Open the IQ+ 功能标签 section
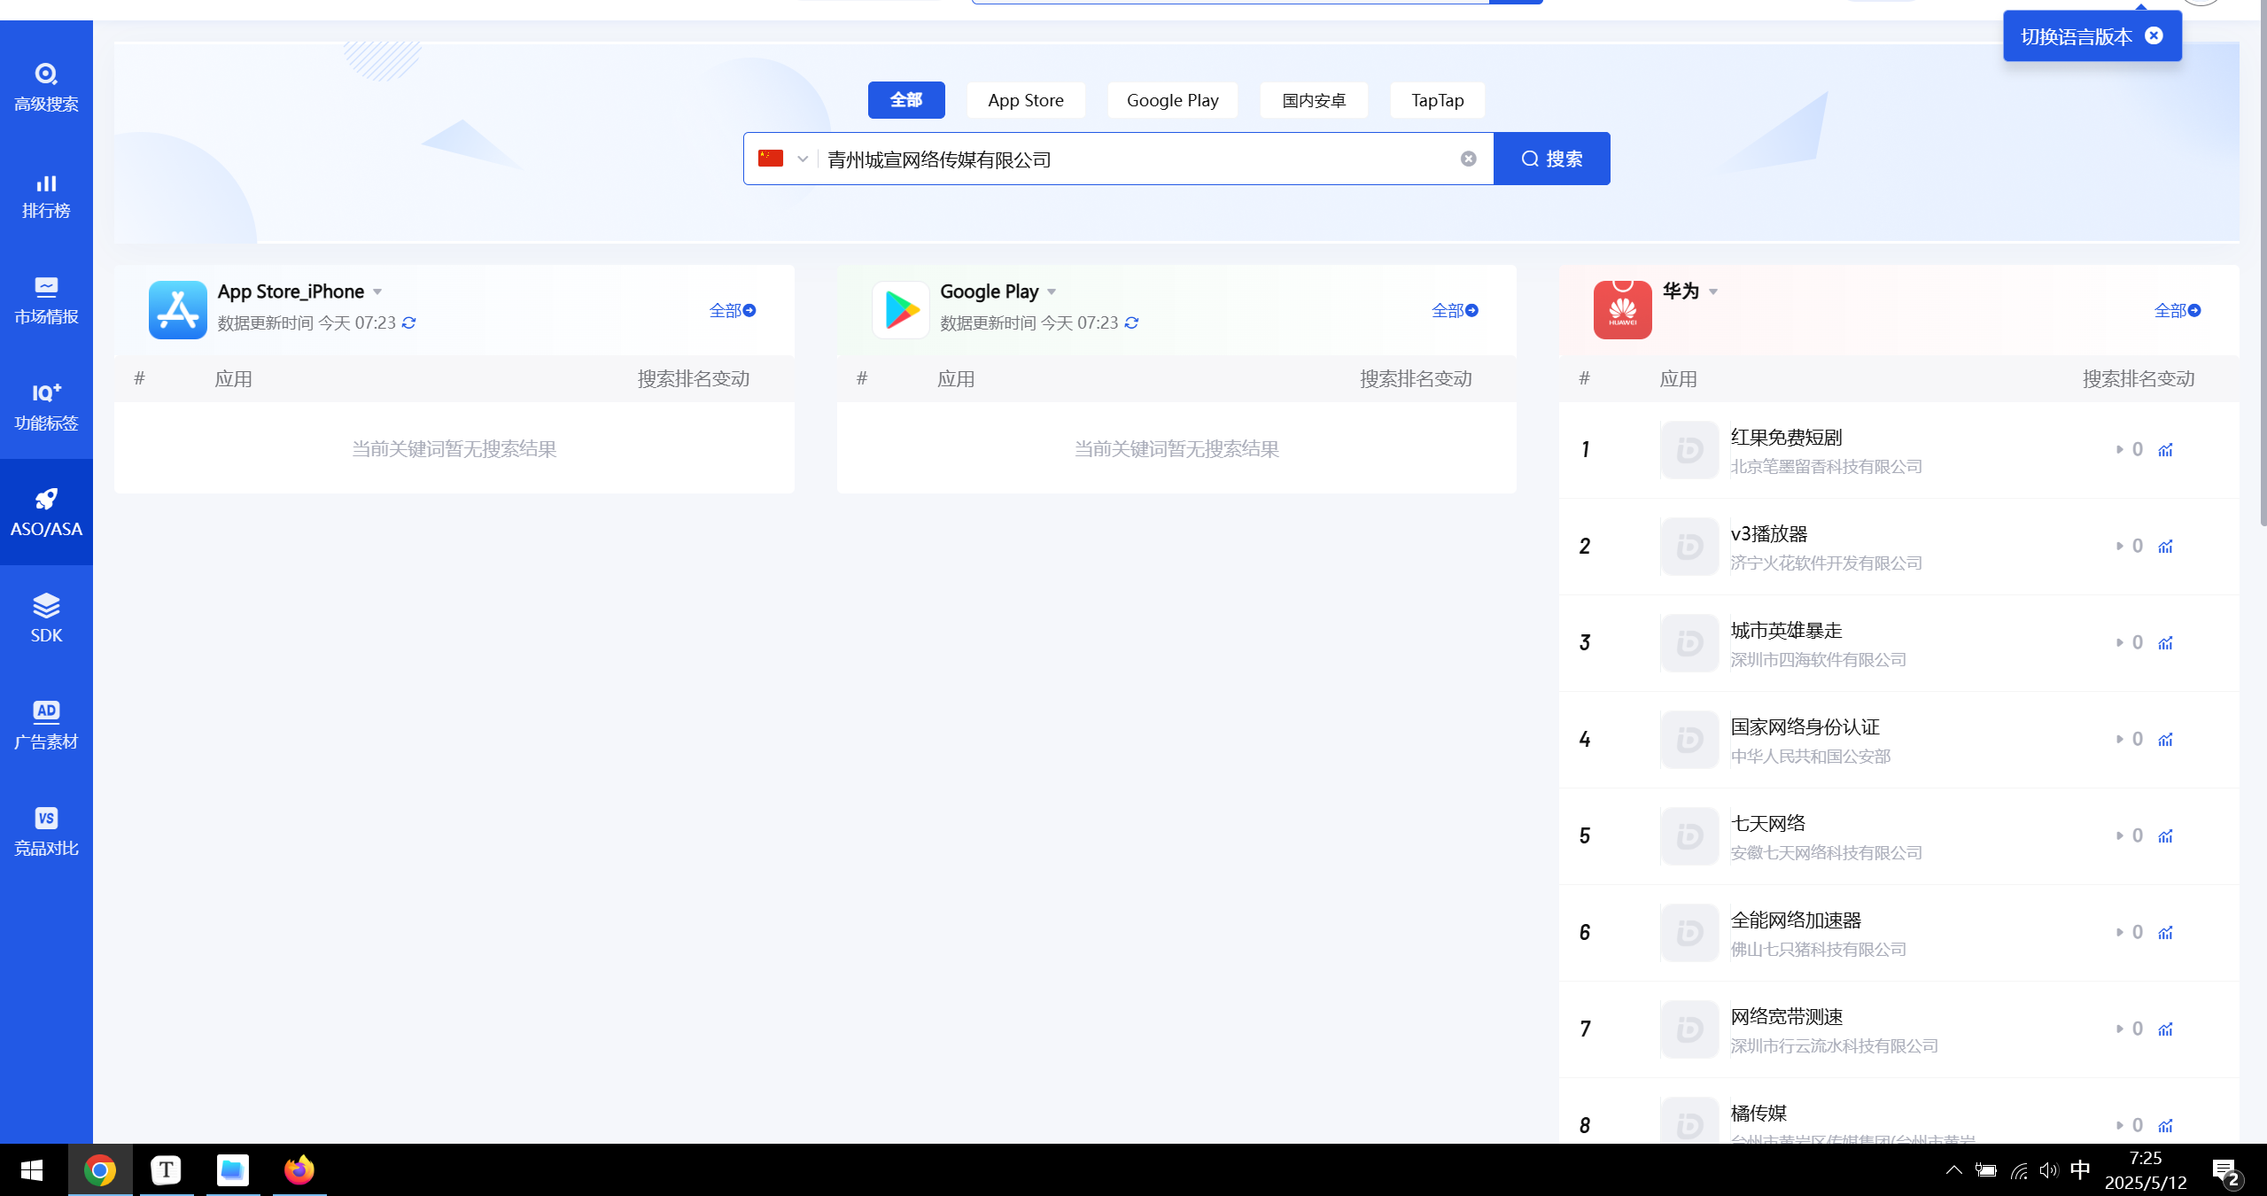Screen dimensions: 2267x1196 click(x=45, y=406)
